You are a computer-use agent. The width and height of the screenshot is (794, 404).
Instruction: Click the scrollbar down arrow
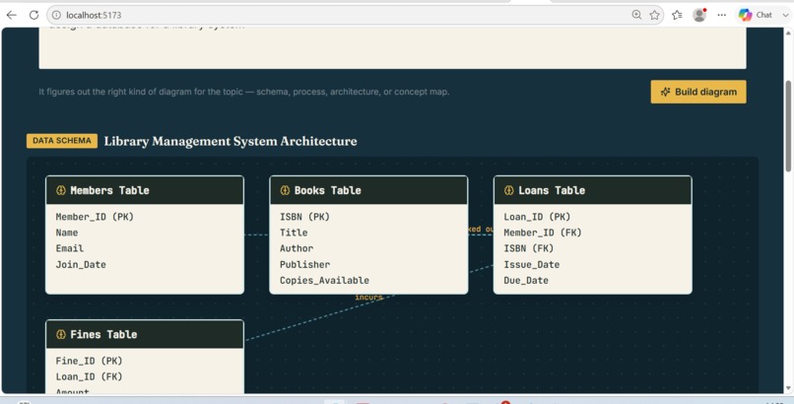[788, 388]
